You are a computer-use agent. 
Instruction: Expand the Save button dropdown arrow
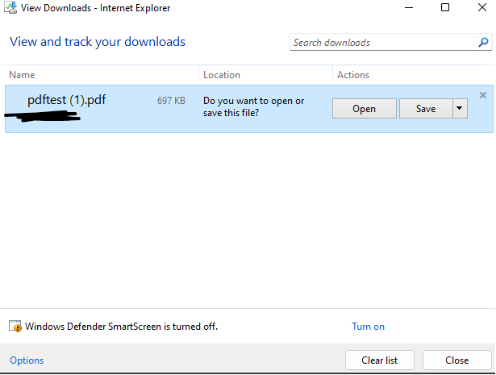pos(460,108)
